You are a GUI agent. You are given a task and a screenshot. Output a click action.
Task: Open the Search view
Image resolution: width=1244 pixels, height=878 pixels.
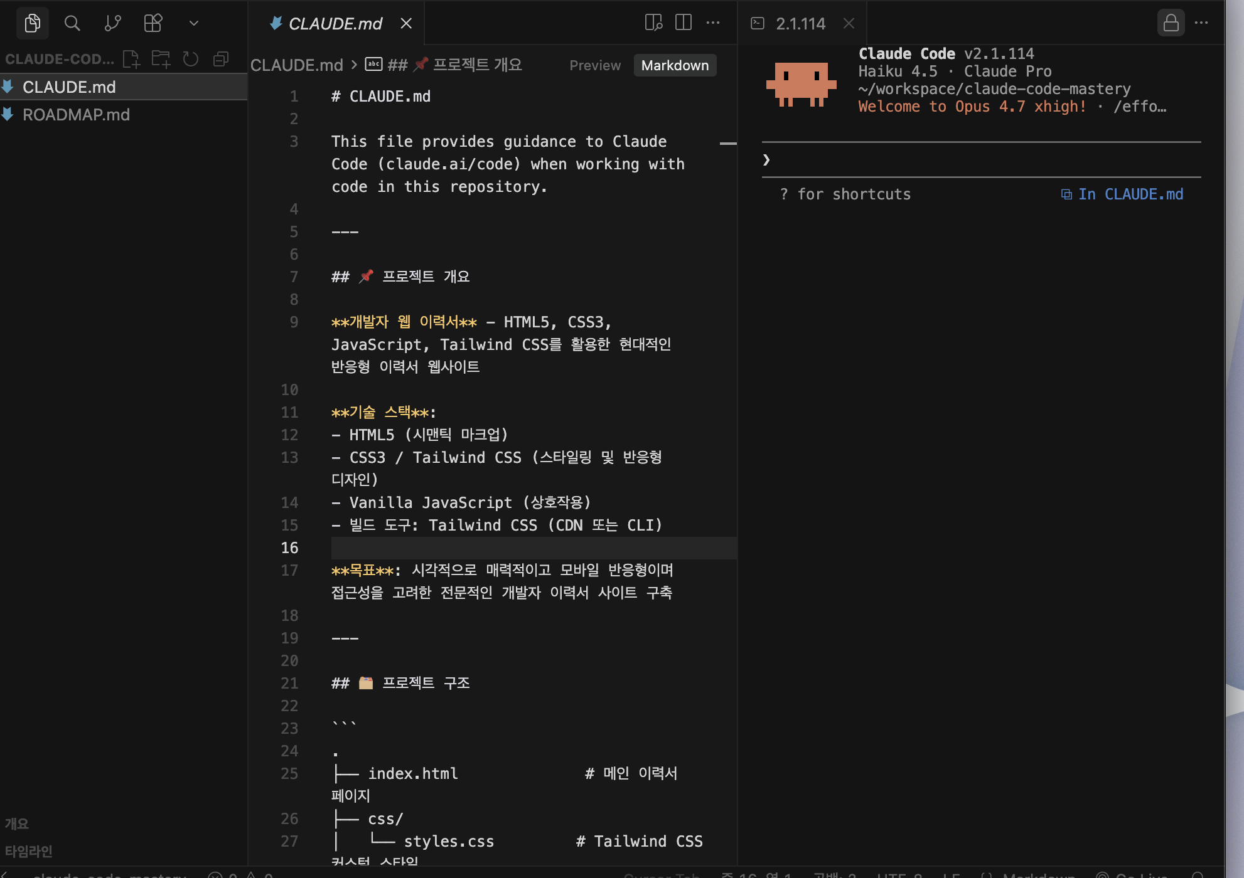pyautogui.click(x=72, y=23)
